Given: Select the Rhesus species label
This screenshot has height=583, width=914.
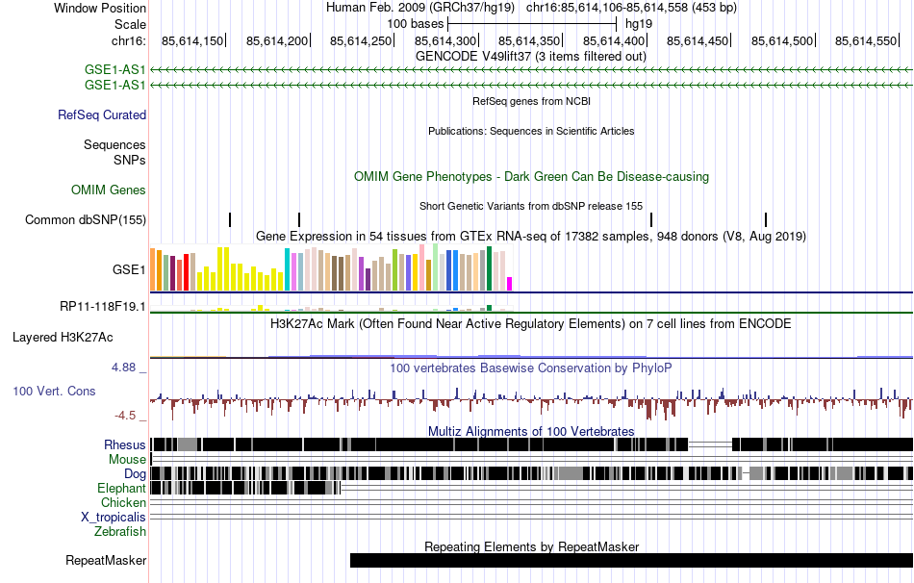Looking at the screenshot, I should click(x=125, y=444).
